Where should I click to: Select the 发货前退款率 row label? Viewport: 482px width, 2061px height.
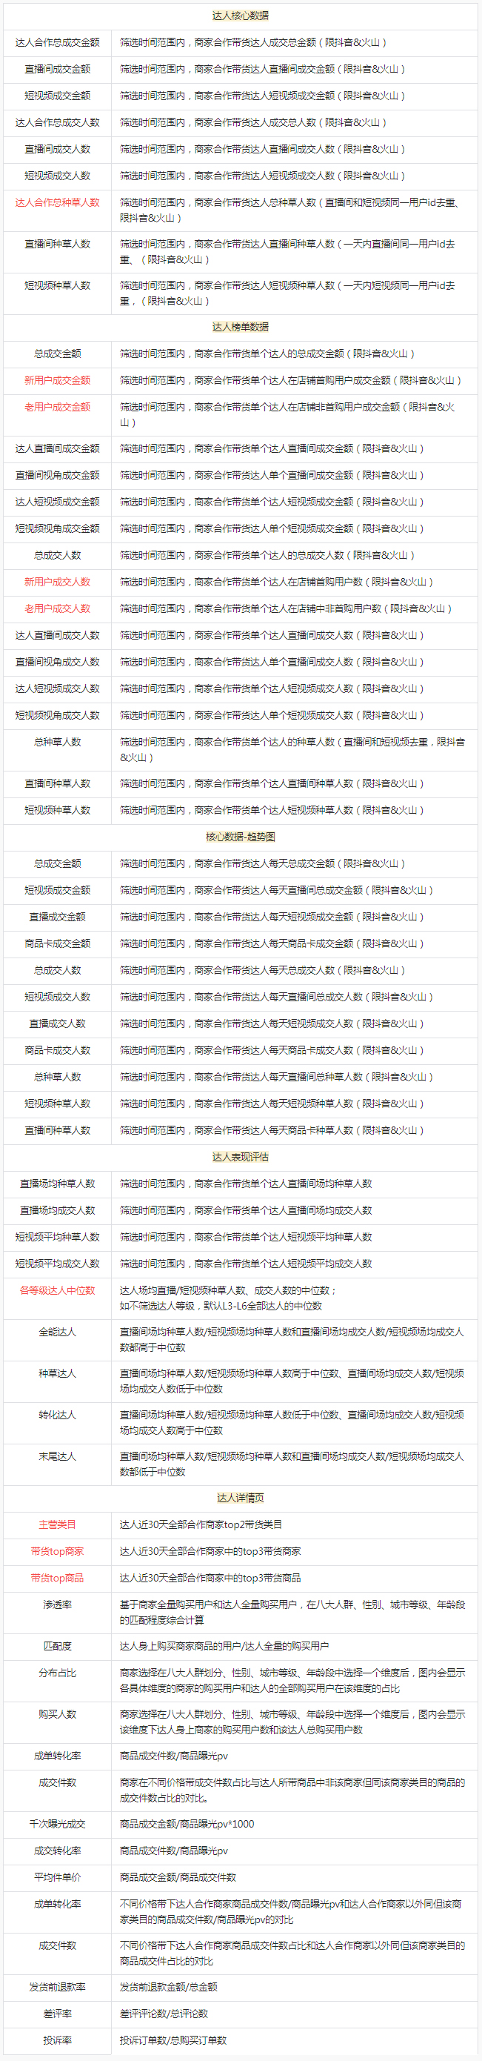coord(58,1987)
